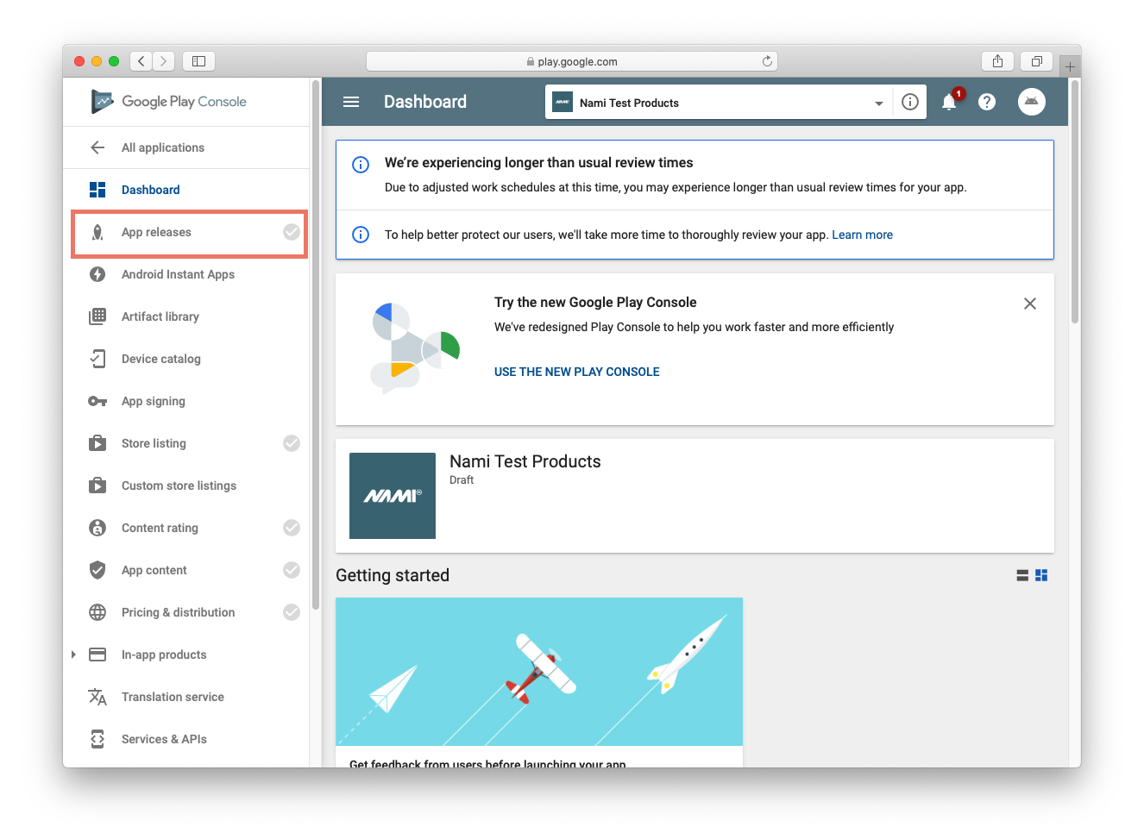This screenshot has width=1144, height=833.
Task: Click the Custom store listings bag icon
Action: (97, 485)
